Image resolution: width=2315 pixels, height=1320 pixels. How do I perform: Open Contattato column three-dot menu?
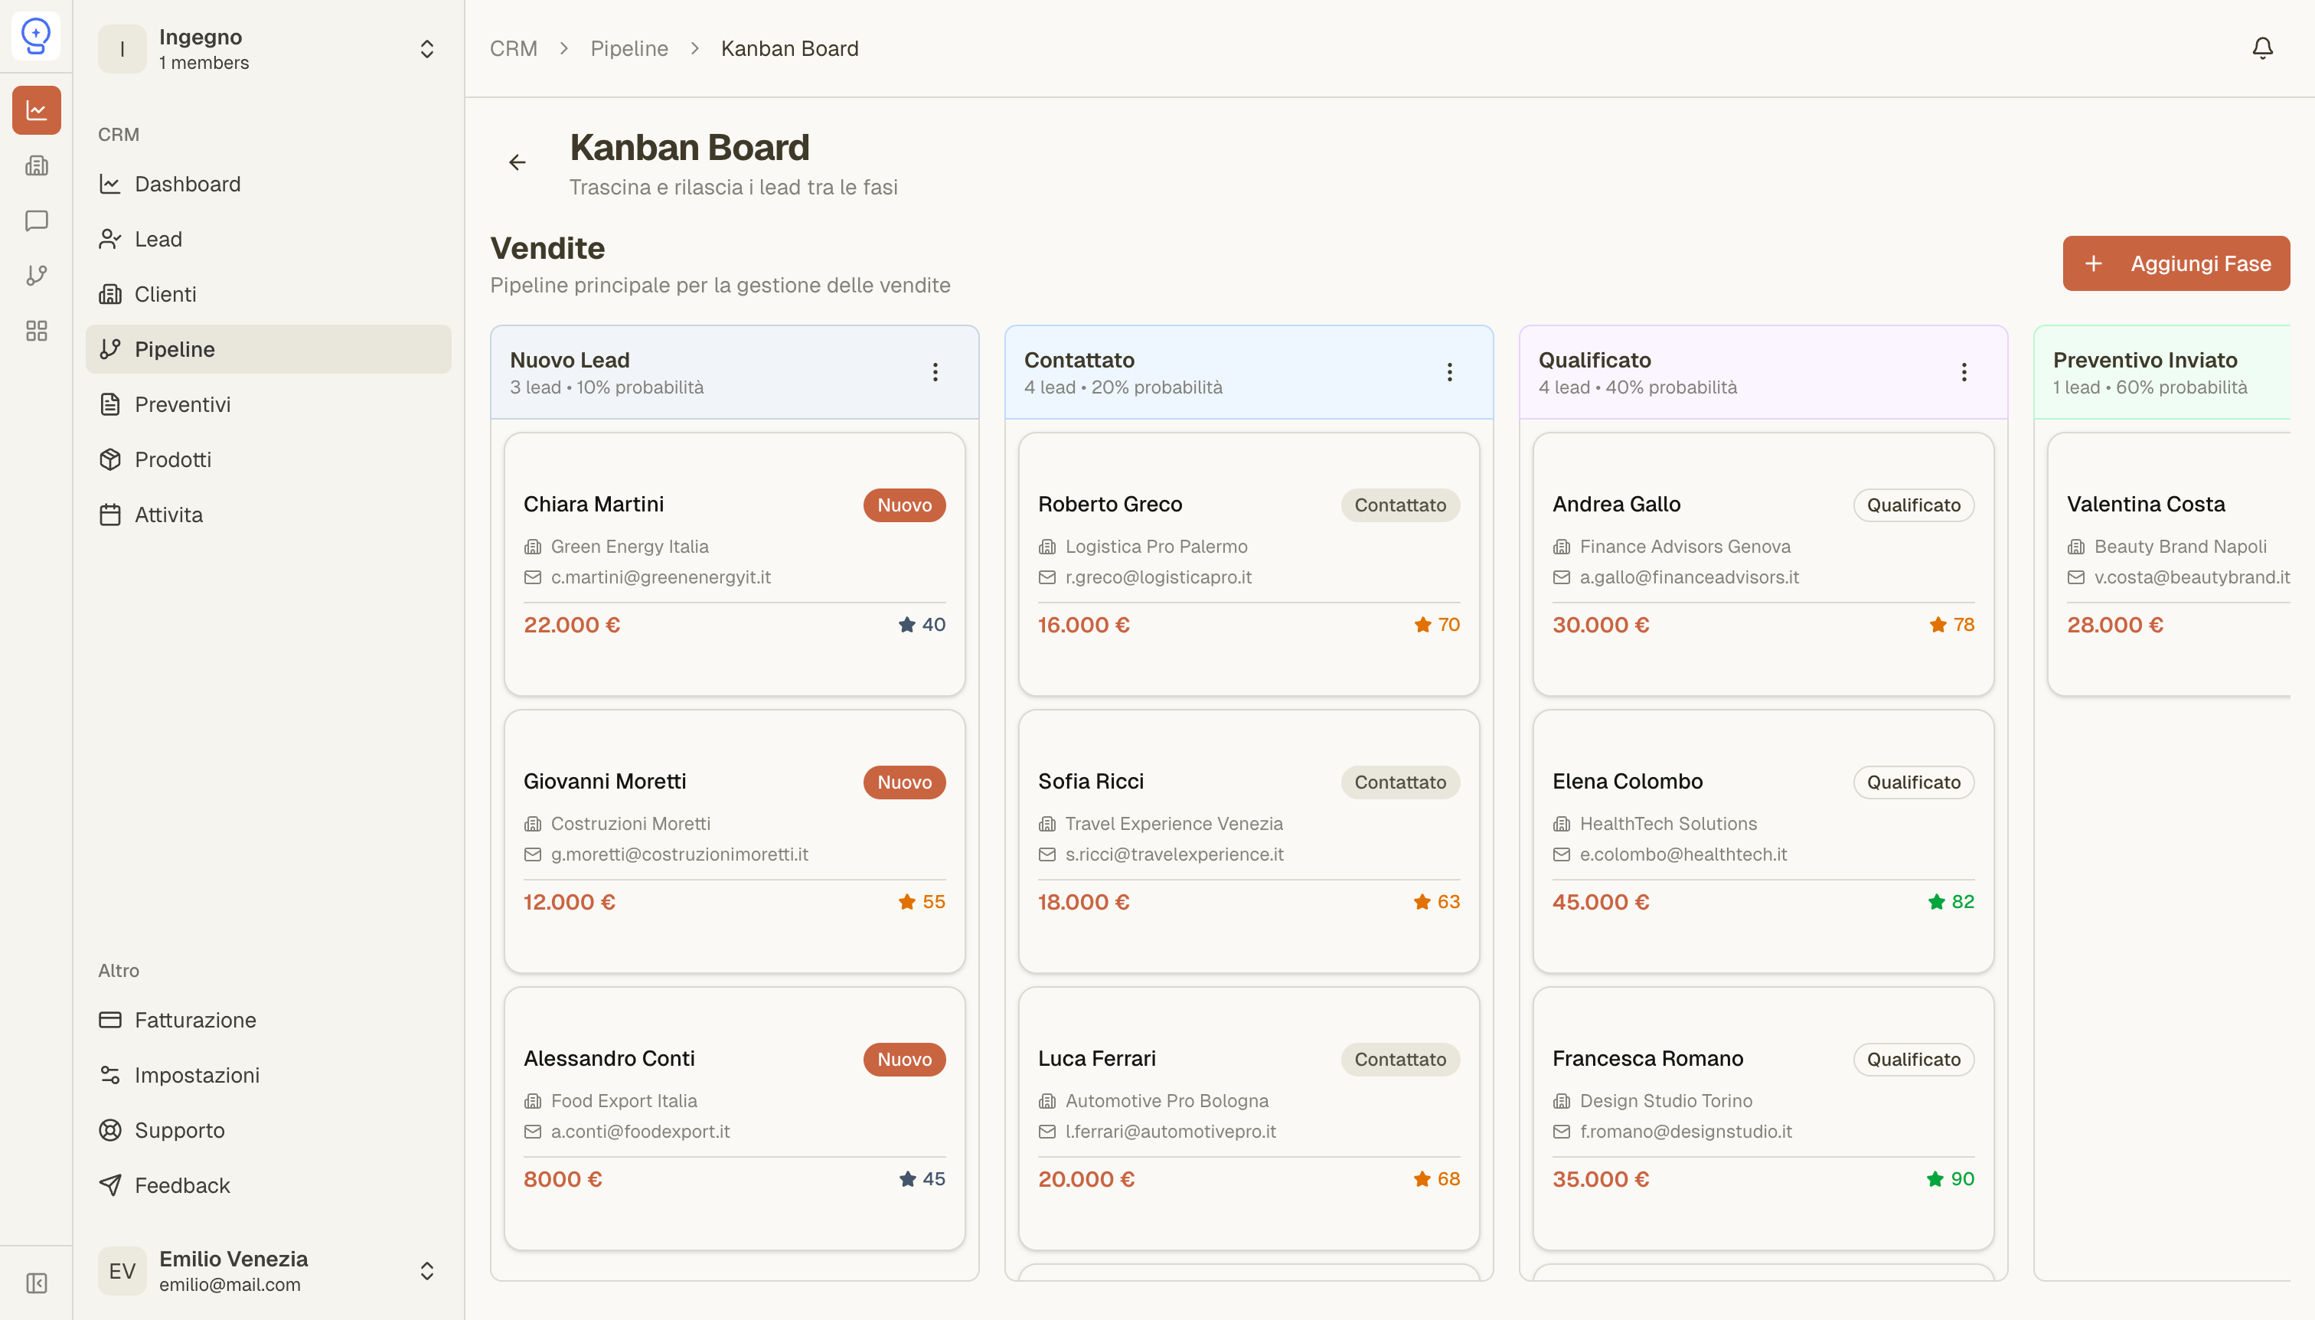tap(1449, 371)
